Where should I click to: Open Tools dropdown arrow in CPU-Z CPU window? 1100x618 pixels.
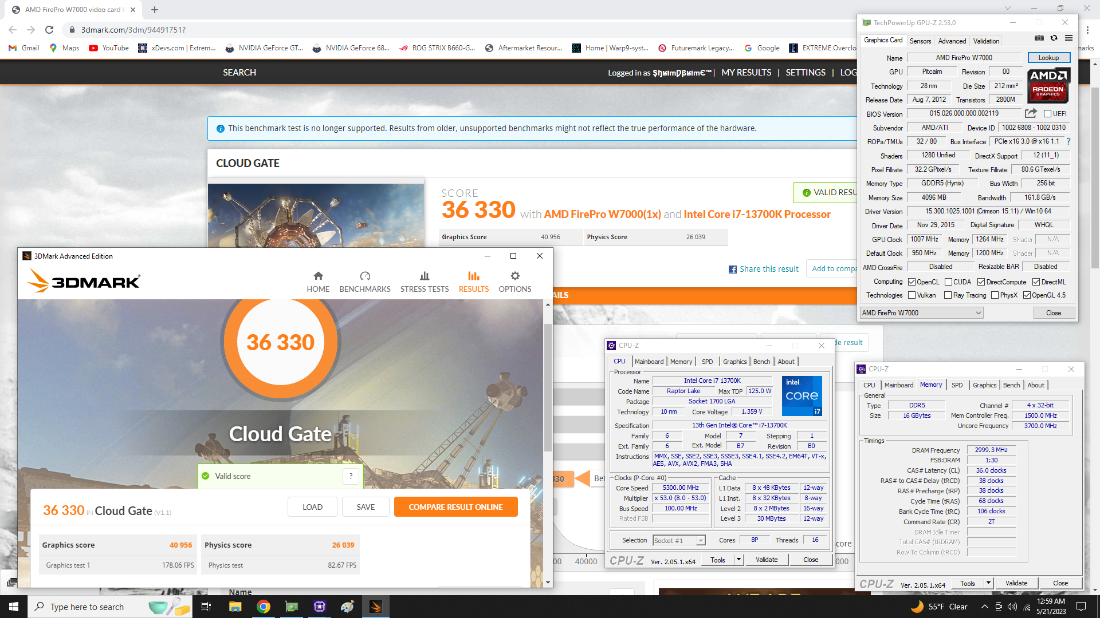tap(738, 560)
